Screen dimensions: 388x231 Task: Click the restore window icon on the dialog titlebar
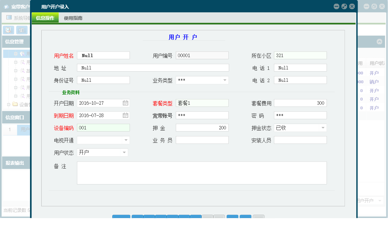[344, 6]
